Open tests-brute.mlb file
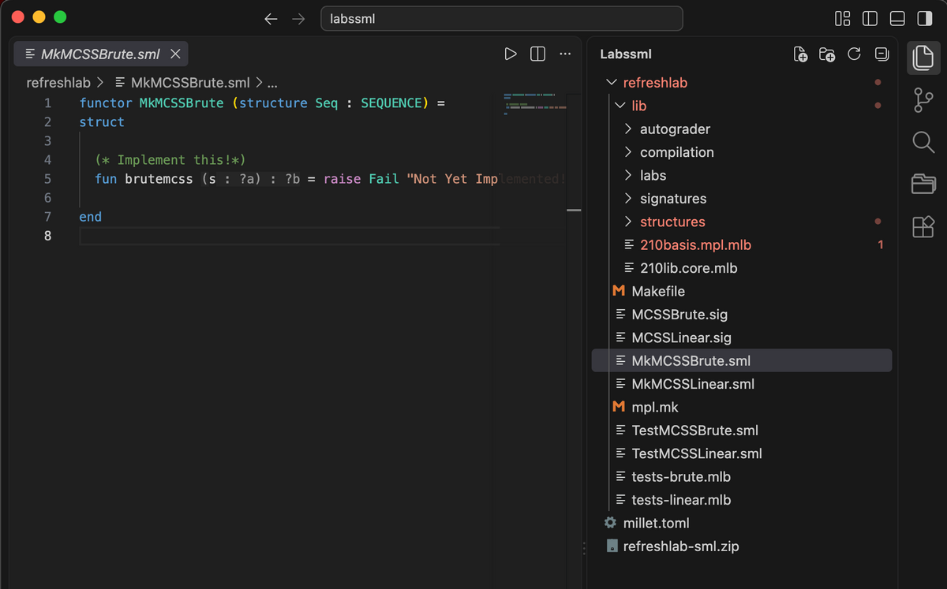The height and width of the screenshot is (589, 947). pos(742,476)
